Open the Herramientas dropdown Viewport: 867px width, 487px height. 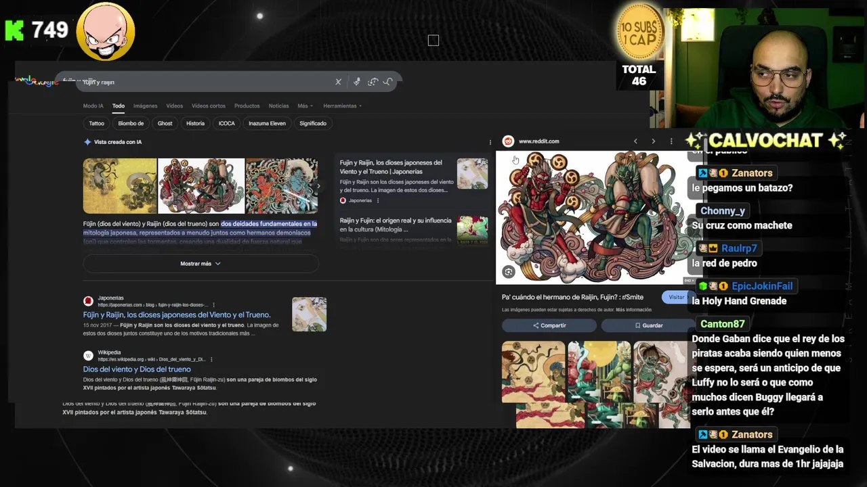click(x=342, y=106)
